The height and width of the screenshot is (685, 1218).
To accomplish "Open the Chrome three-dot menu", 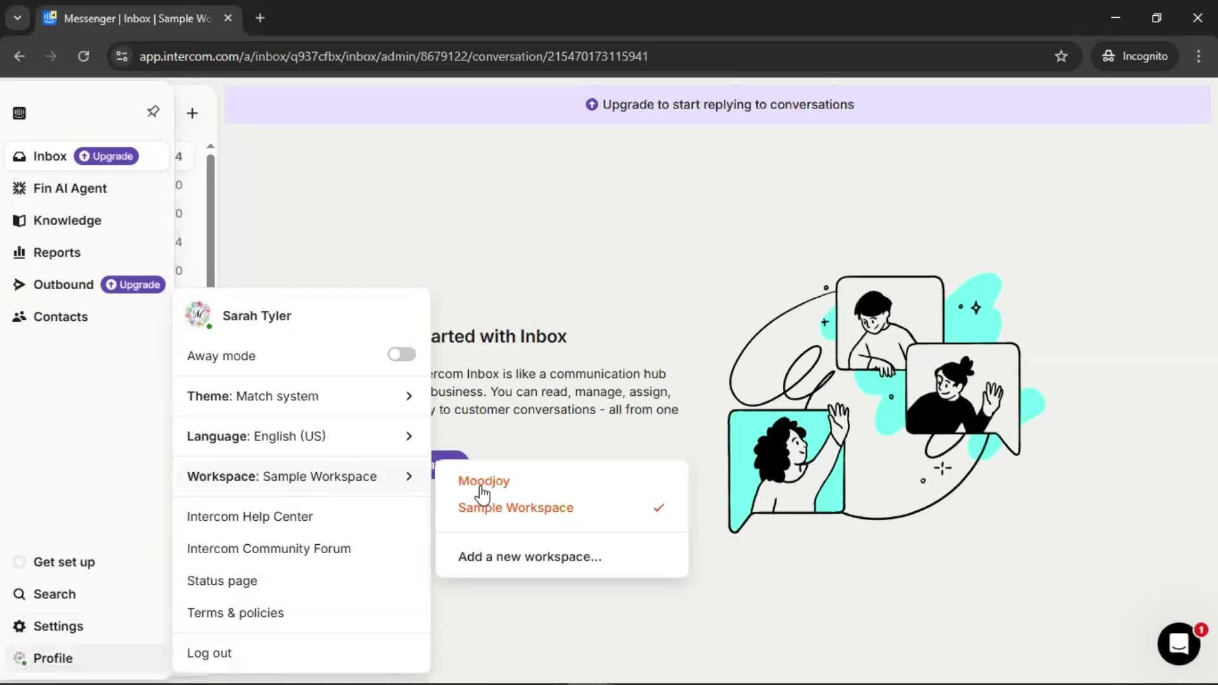I will (1198, 56).
